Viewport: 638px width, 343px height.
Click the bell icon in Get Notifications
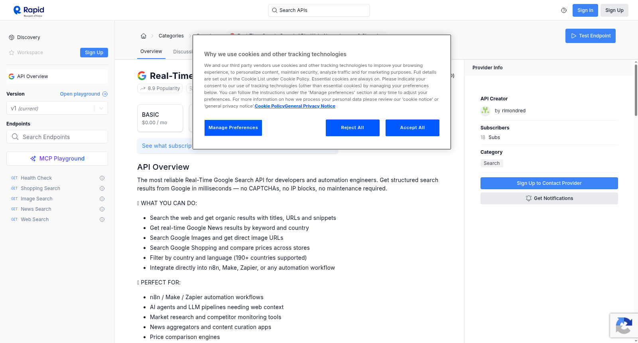point(529,198)
